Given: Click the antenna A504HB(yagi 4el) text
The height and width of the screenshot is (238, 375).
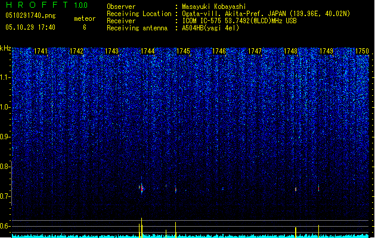Looking at the screenshot, I should [x=210, y=28].
